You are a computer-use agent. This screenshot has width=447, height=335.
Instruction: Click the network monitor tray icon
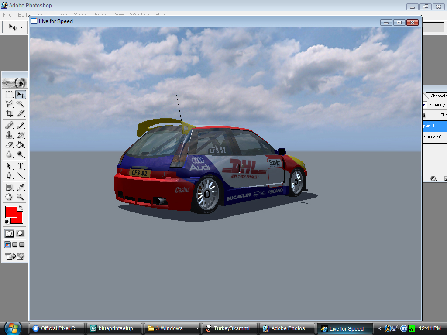pos(395,328)
